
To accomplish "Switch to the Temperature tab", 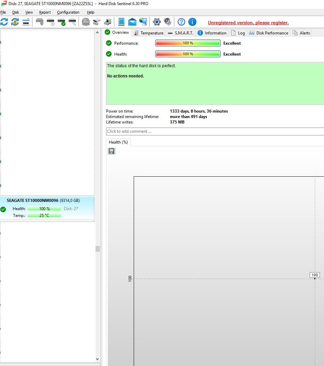I will (149, 33).
